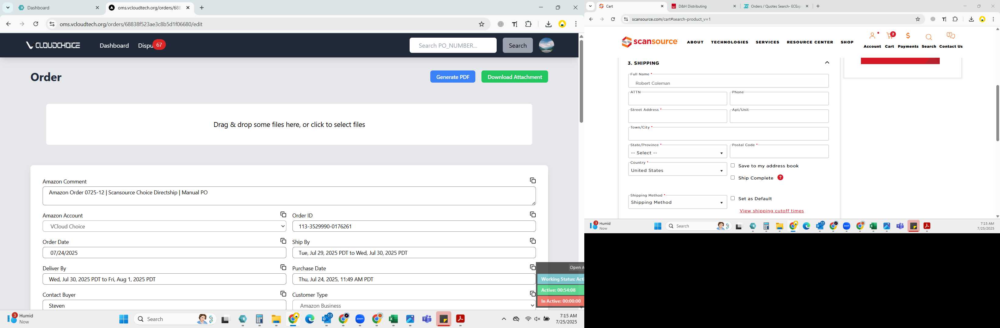Copy the Amazon Account field value

click(x=283, y=214)
